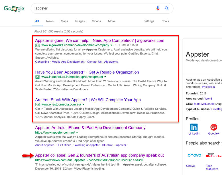The height and width of the screenshot is (175, 222).
Task: Expand the algoworks.com URL dropdown arrow
Action: click(x=111, y=45)
